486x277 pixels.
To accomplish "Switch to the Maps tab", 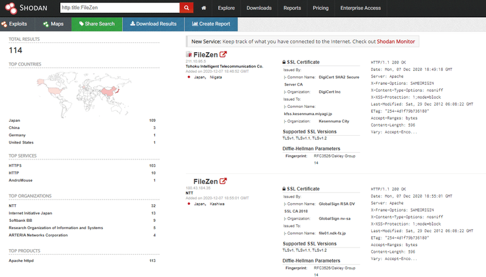I will pos(53,24).
